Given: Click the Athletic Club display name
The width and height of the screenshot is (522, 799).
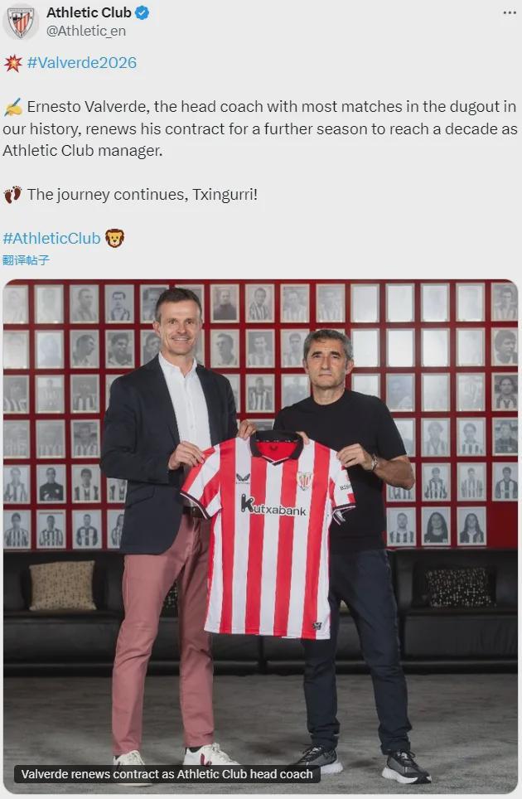Looking at the screenshot, I should tap(89, 12).
